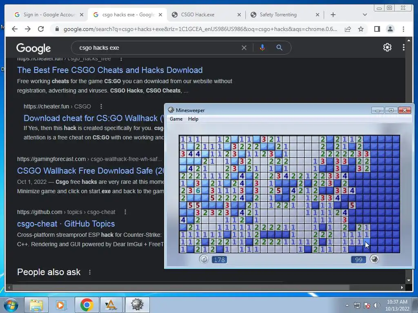Open Google apps three-dot icon beside gear

pyautogui.click(x=404, y=47)
